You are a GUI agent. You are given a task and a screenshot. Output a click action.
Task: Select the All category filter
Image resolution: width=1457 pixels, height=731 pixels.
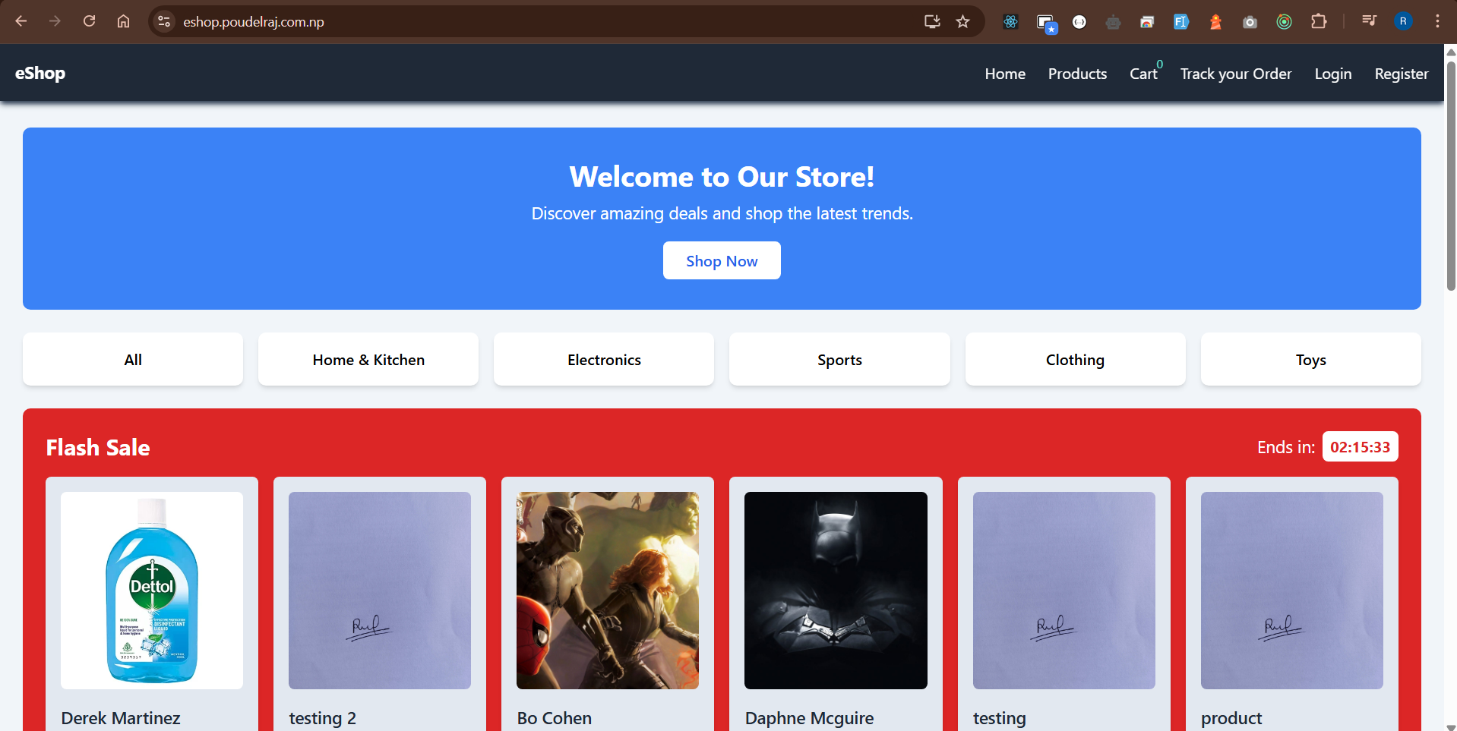133,359
